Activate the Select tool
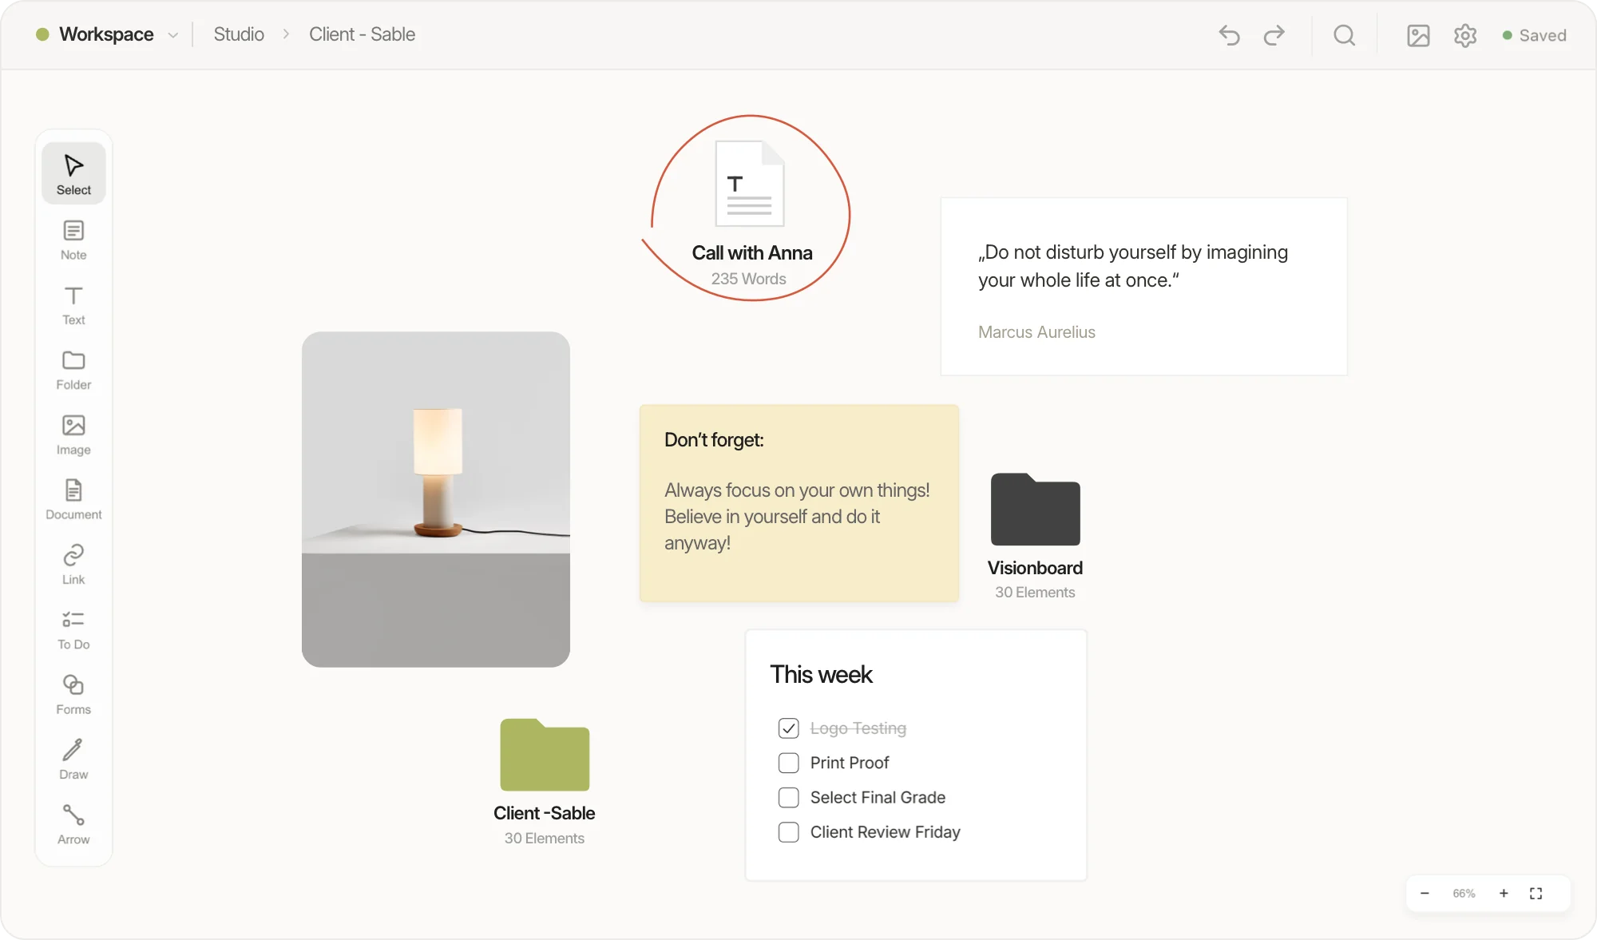The width and height of the screenshot is (1597, 940). pos(73,173)
